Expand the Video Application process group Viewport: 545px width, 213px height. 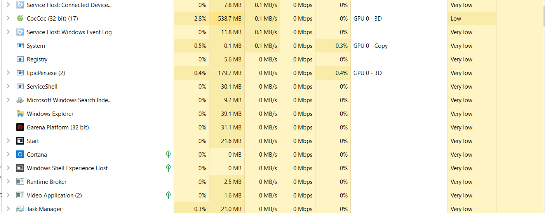pos(8,195)
